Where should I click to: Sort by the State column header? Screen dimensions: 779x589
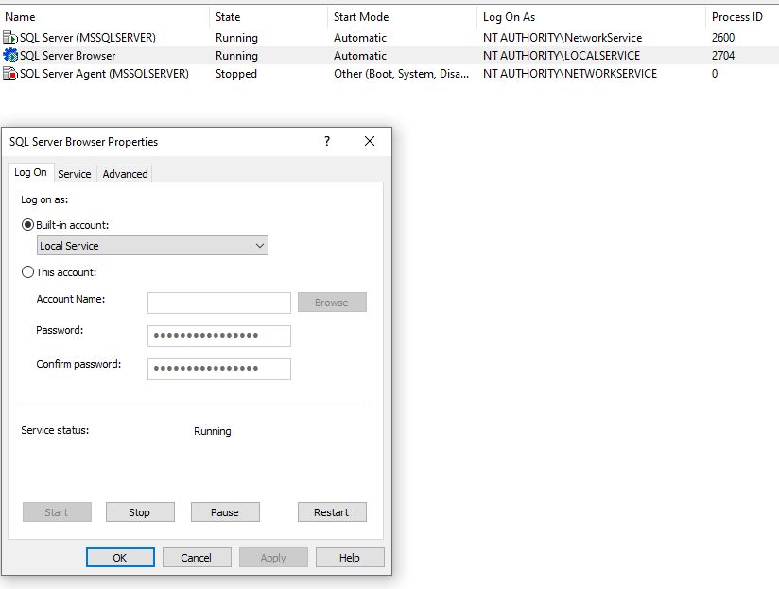[228, 17]
